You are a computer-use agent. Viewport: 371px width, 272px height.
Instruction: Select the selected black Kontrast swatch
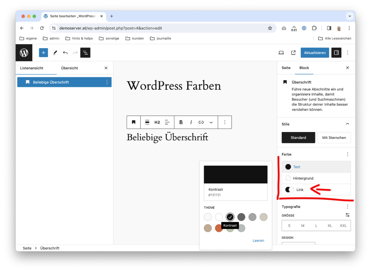(x=230, y=217)
